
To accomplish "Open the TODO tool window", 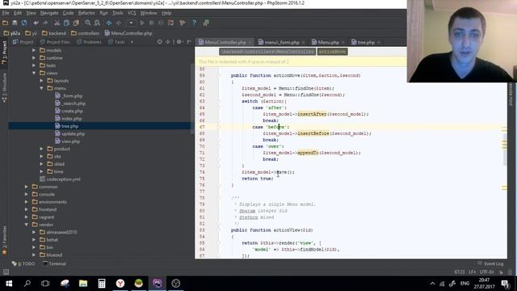I will pyautogui.click(x=23, y=264).
